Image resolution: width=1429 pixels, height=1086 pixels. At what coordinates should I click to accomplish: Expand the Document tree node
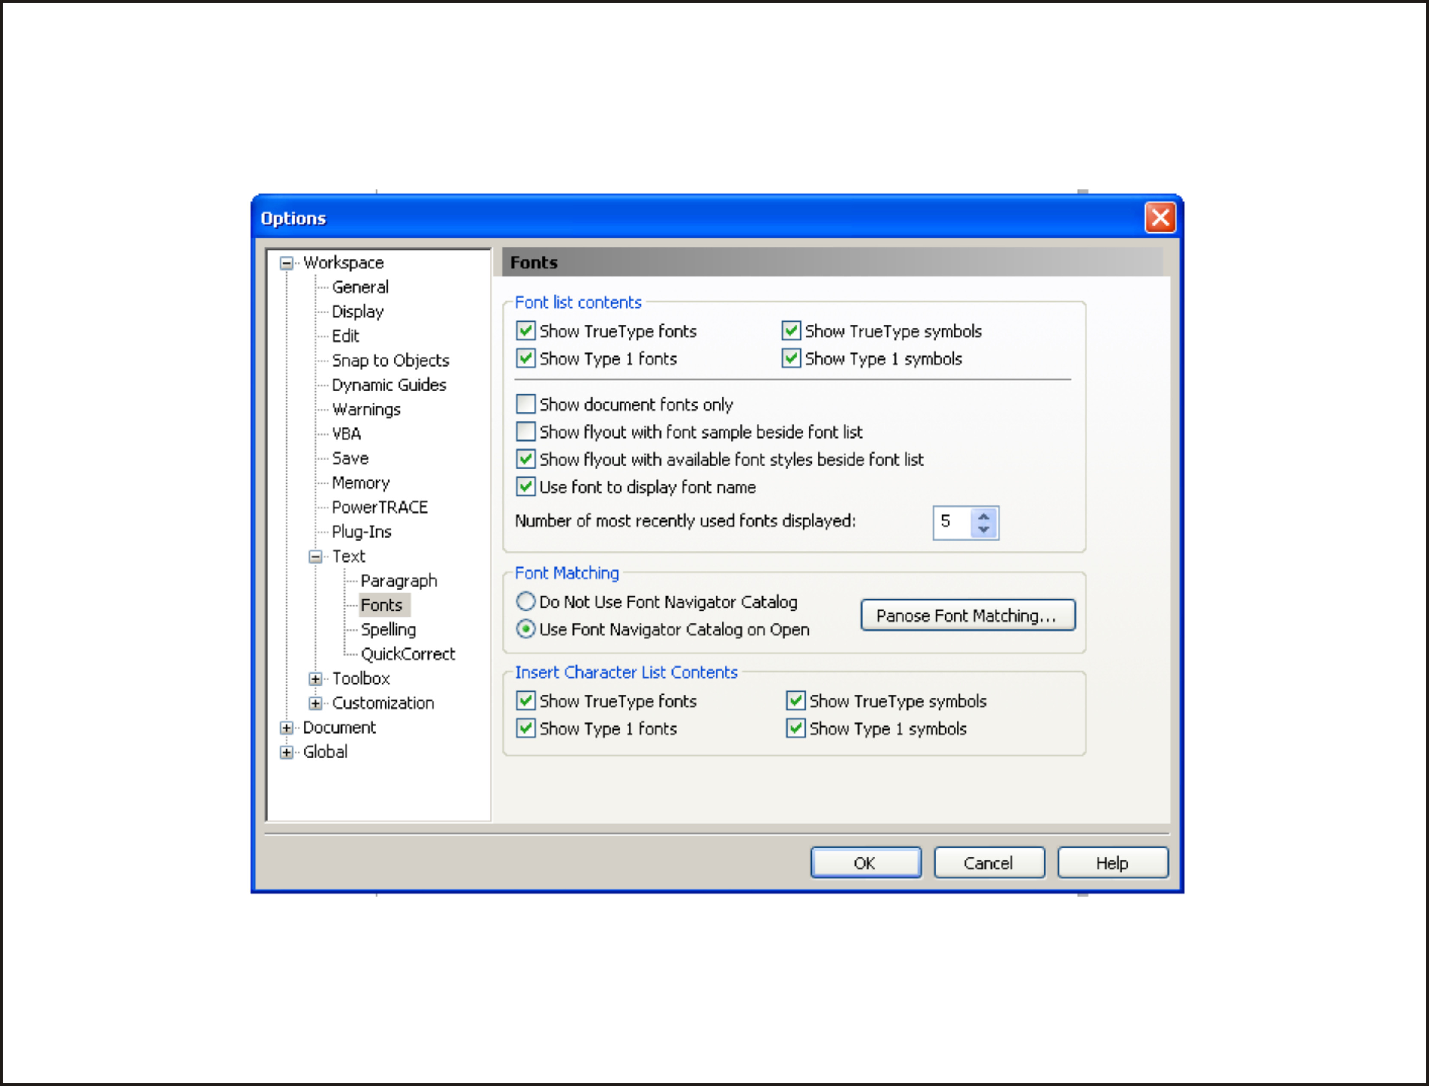286,728
